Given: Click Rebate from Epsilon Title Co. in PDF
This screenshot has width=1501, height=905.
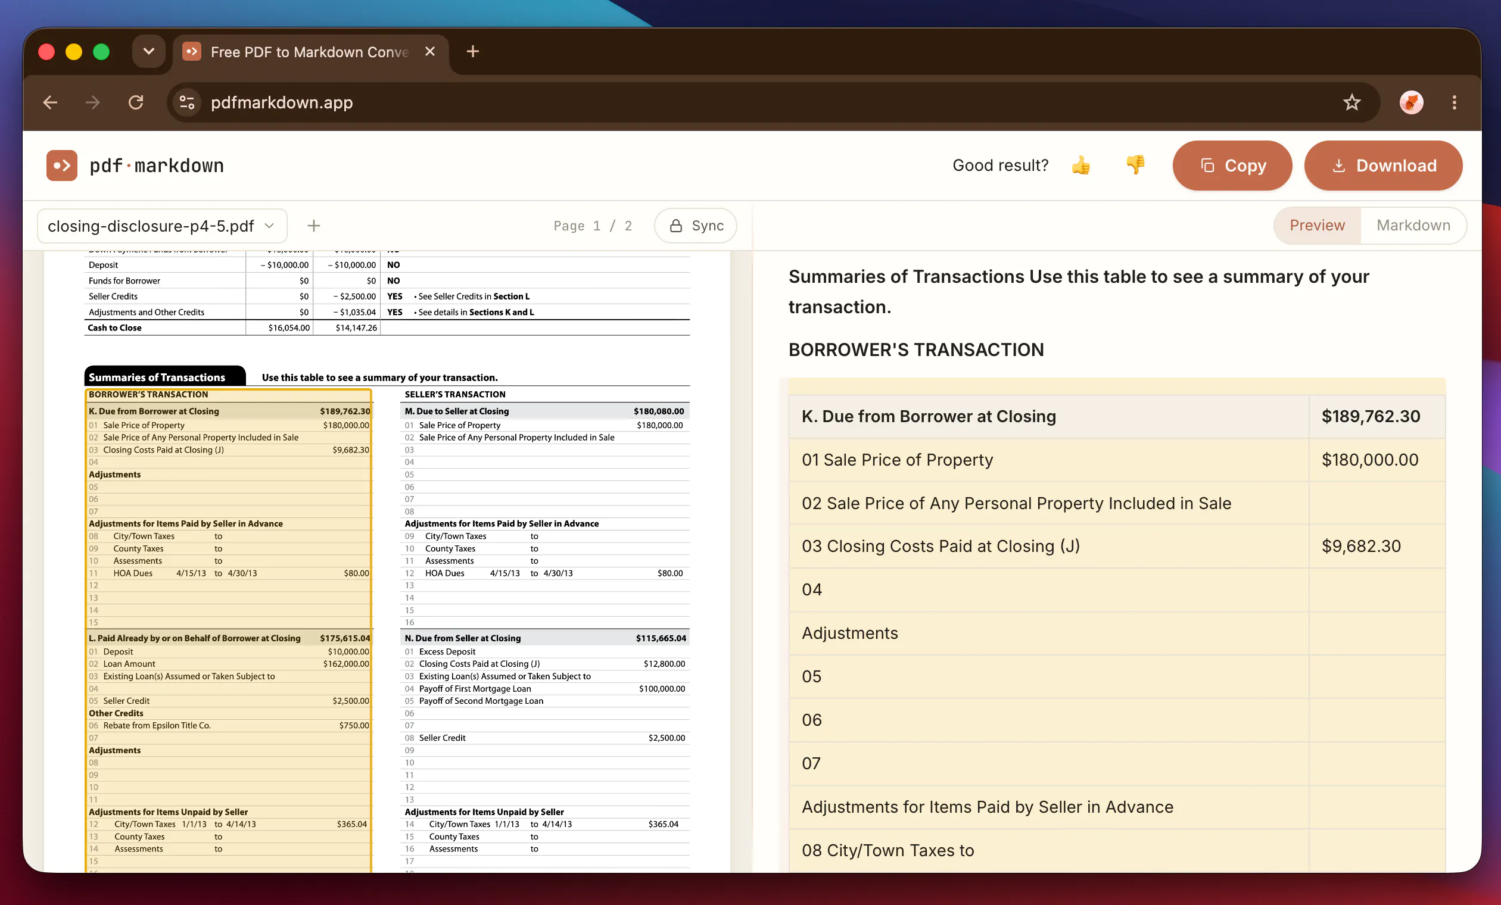Looking at the screenshot, I should tap(157, 725).
